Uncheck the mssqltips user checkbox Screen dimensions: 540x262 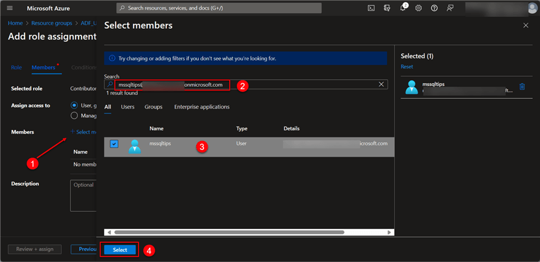114,144
